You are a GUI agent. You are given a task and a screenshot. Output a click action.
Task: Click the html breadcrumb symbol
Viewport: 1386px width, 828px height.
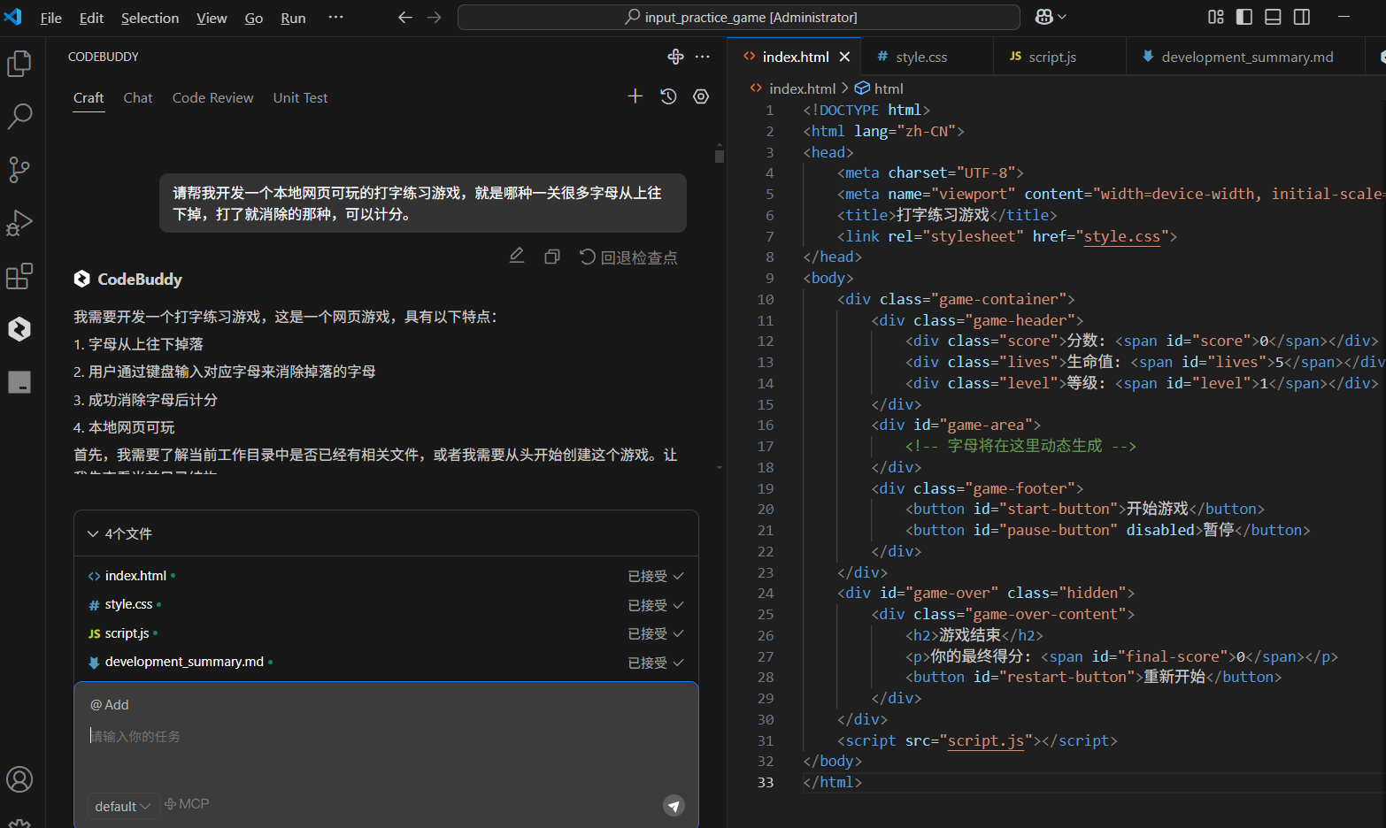pos(888,88)
